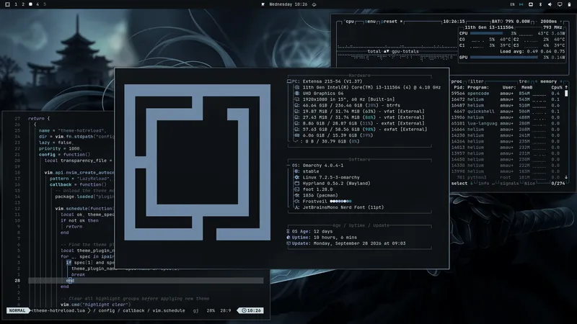Screen dimensions: 577x324
Task: Click the btop process list scroll-up arrow
Action: 566,87
